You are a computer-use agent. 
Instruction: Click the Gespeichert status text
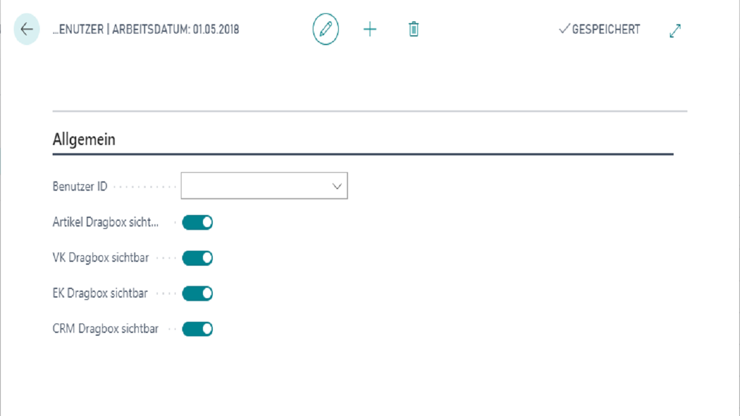pyautogui.click(x=606, y=29)
